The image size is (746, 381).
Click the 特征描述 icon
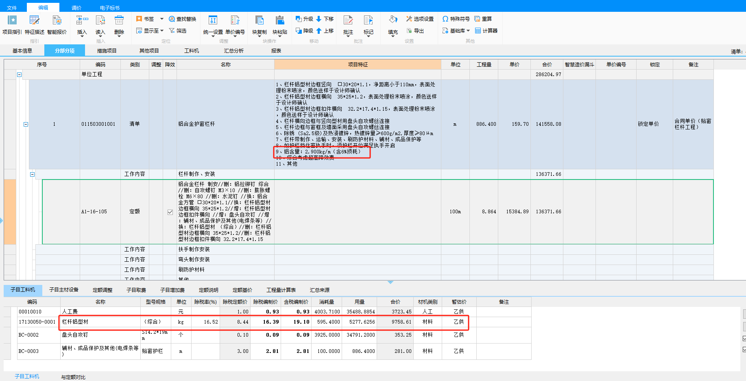point(35,20)
